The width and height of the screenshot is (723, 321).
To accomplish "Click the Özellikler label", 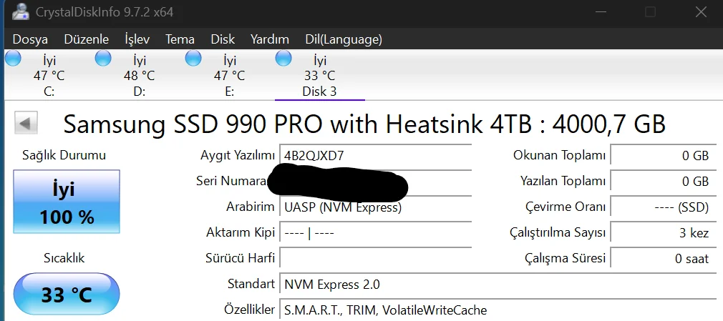I will click(x=249, y=310).
